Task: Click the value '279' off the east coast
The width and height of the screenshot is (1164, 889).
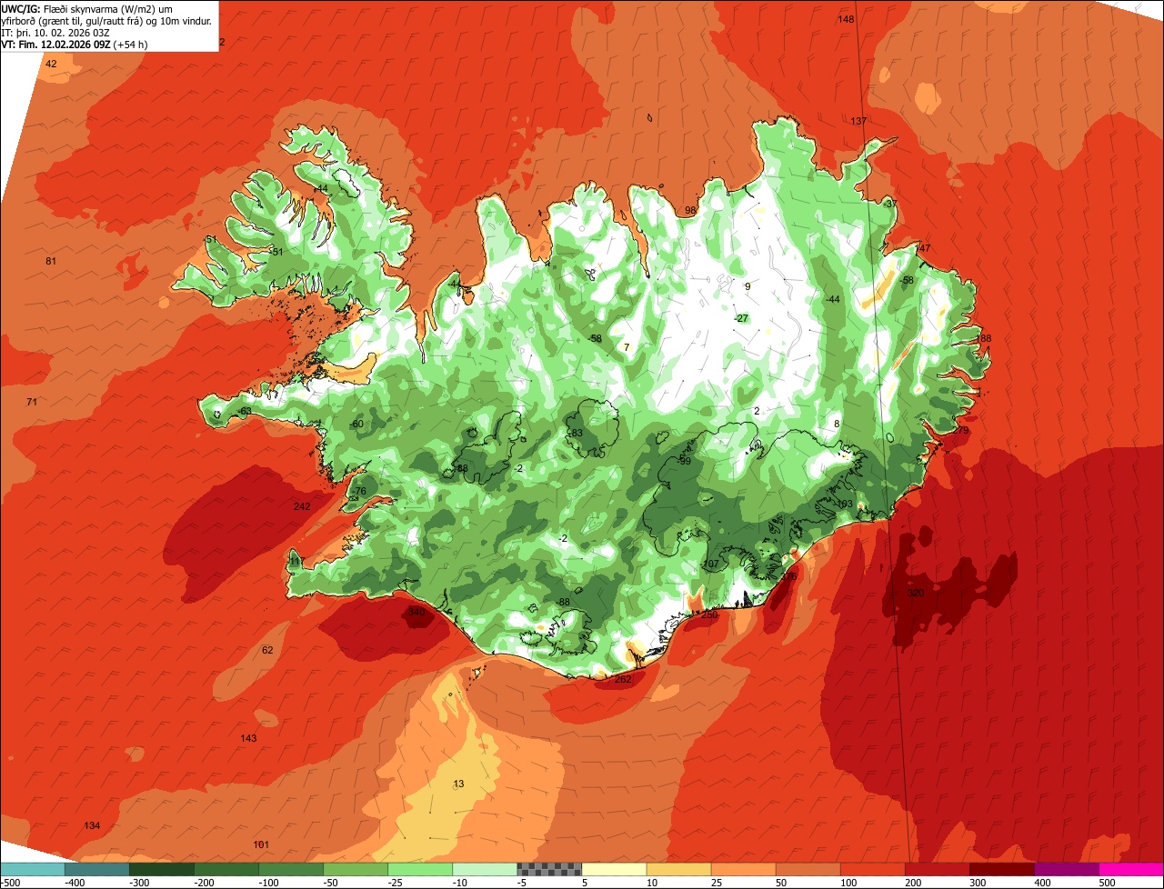Action: [960, 430]
